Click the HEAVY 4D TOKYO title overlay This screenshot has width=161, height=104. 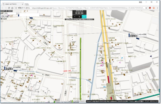coord(6,11)
